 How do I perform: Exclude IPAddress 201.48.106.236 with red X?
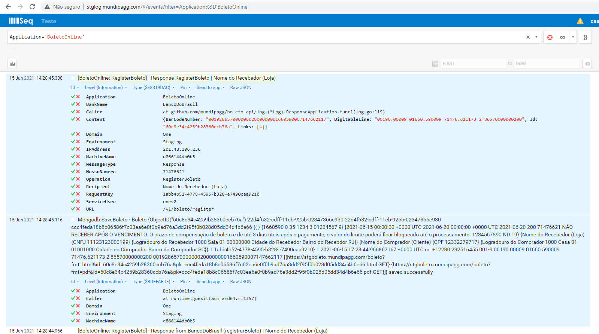[x=78, y=149]
